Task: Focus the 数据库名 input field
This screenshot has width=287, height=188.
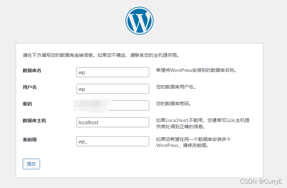Action: [x=113, y=72]
